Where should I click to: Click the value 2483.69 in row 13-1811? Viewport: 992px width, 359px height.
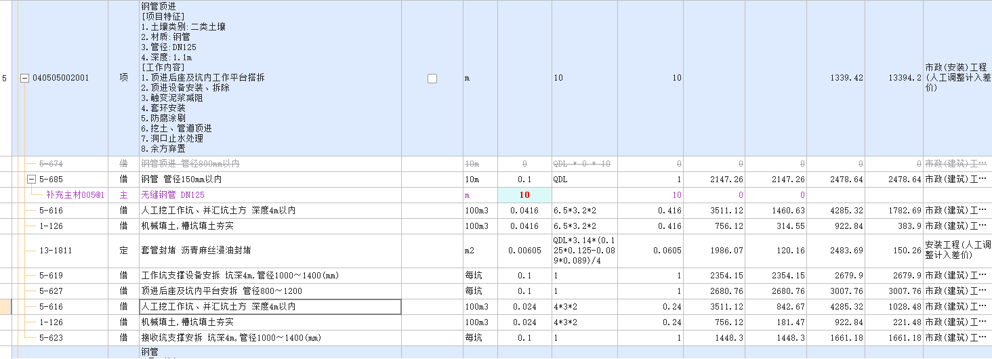pos(847,251)
